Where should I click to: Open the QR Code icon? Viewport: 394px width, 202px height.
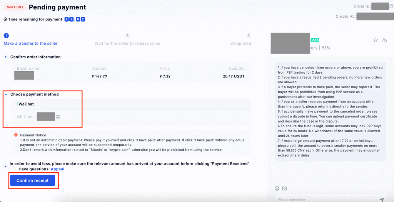tap(58, 116)
